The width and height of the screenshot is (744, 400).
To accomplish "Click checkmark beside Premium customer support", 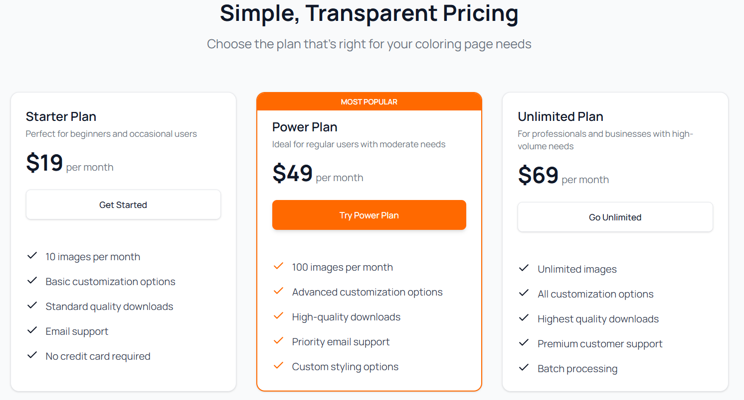I will (524, 343).
